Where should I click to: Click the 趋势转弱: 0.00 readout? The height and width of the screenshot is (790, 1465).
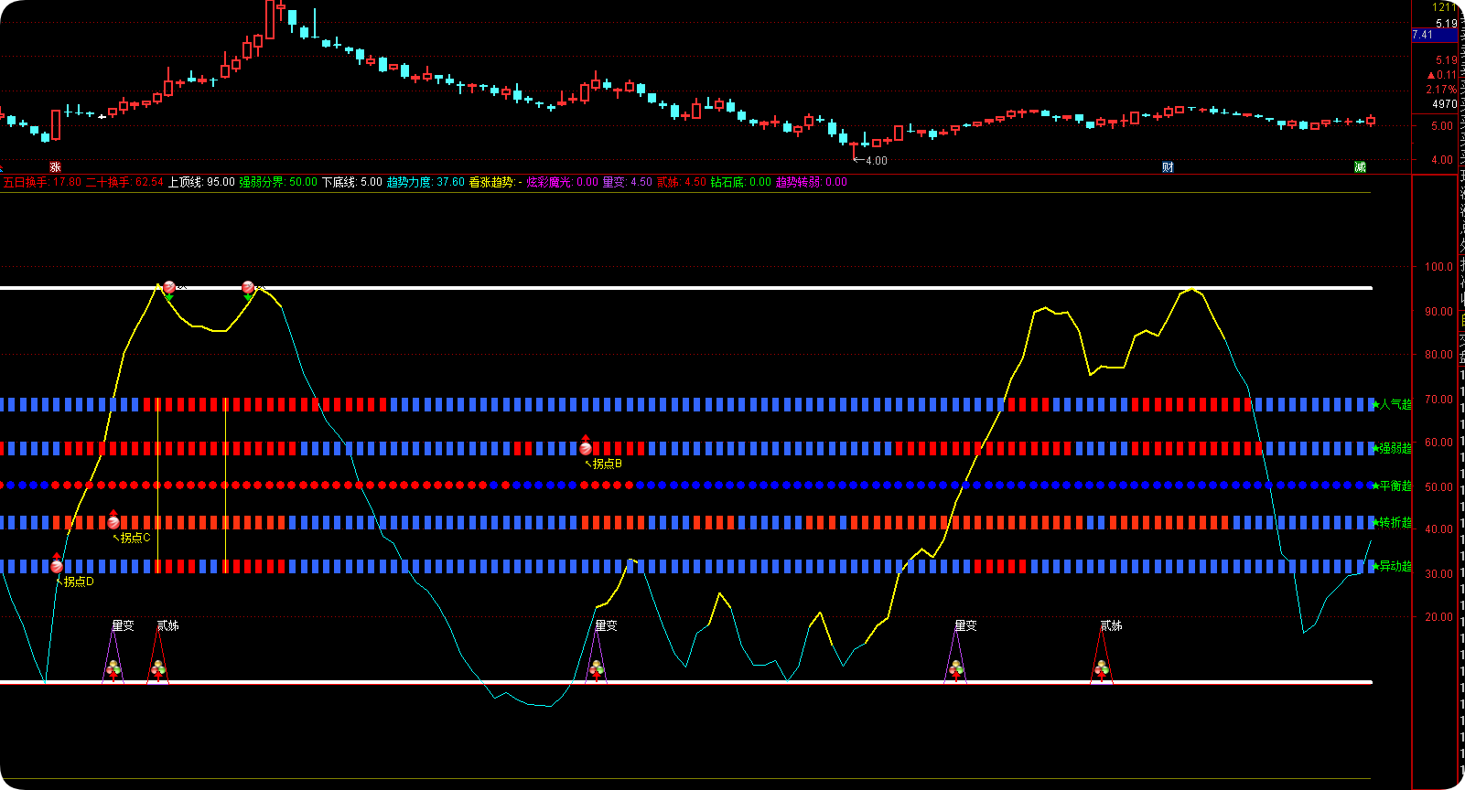point(812,182)
